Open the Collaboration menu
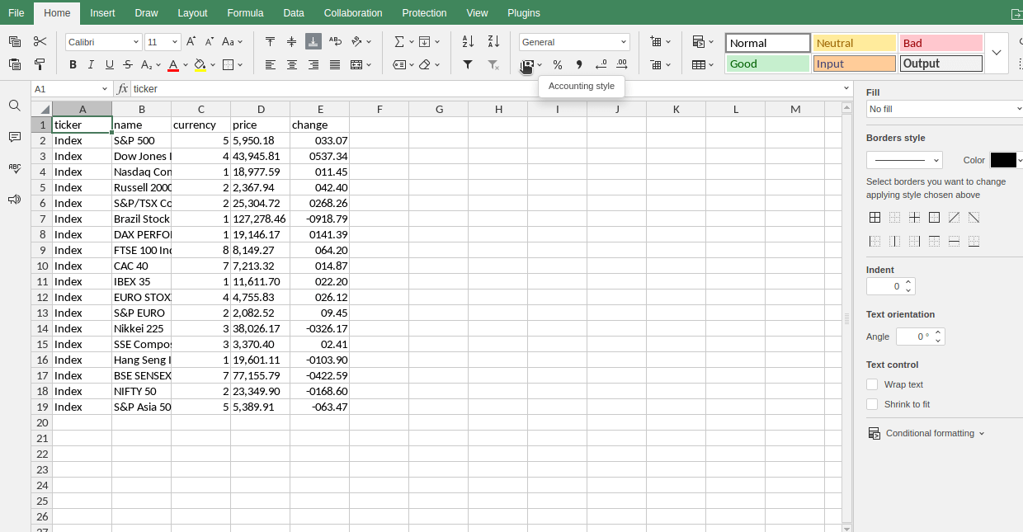This screenshot has width=1023, height=532. click(353, 12)
